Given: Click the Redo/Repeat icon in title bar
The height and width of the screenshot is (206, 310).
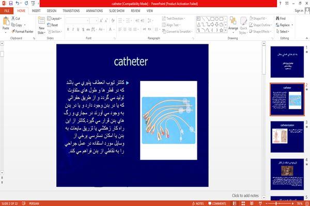Looking at the screenshot, I should coord(26,4).
